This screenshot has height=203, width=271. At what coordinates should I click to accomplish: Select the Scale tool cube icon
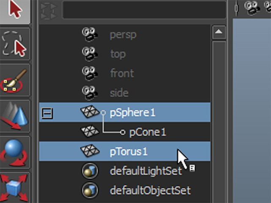15,186
